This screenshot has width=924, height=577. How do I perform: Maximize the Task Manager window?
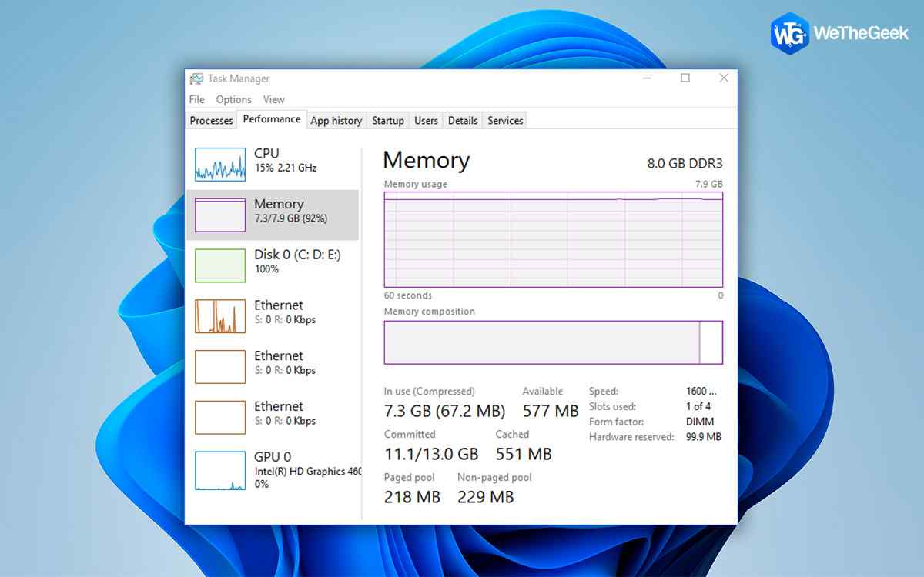coord(685,78)
